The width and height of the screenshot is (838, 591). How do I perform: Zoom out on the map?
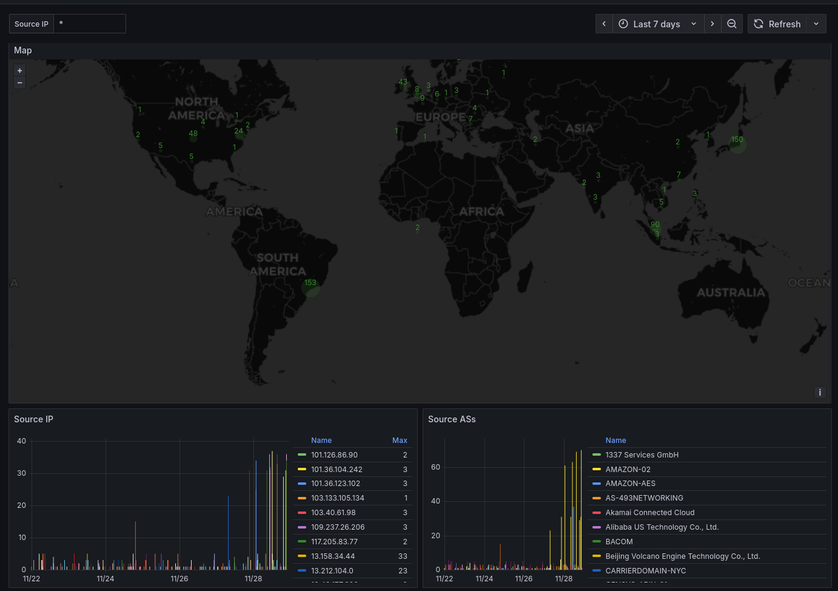click(19, 83)
